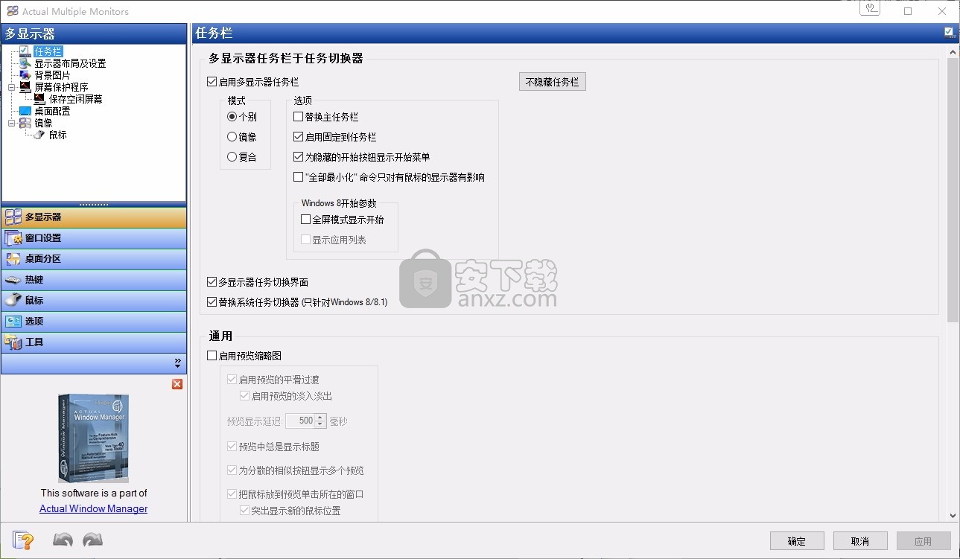Screen dimensions: 960x559
Task: Enable 替换主任务栏 option
Action: coord(299,117)
